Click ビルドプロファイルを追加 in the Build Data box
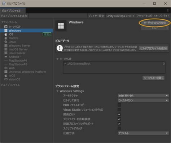Screen dimensions: 171x143 coord(153,49)
